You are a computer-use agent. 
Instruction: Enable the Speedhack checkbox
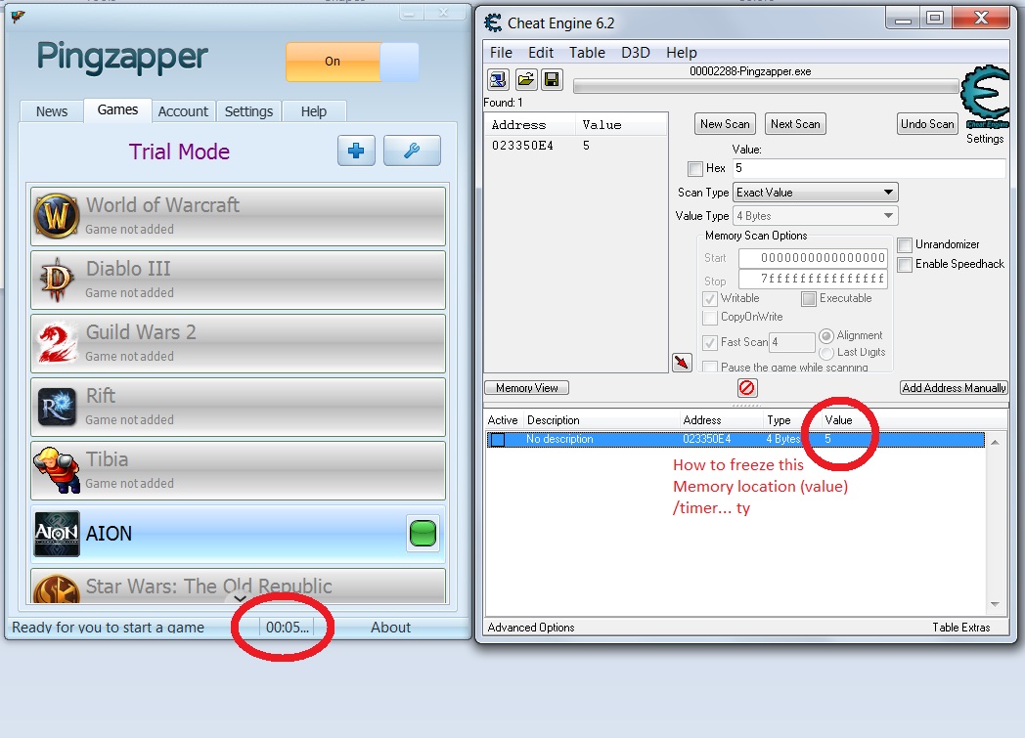point(904,264)
